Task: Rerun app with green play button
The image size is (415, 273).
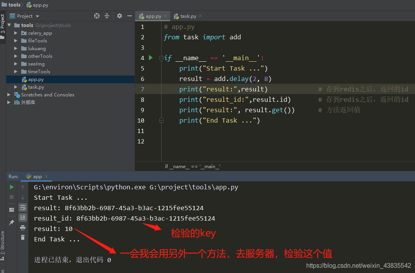Action: tap(12, 187)
